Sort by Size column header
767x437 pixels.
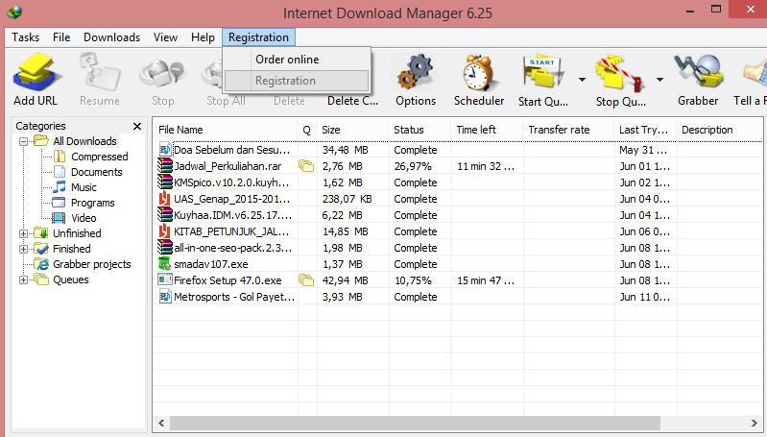352,130
